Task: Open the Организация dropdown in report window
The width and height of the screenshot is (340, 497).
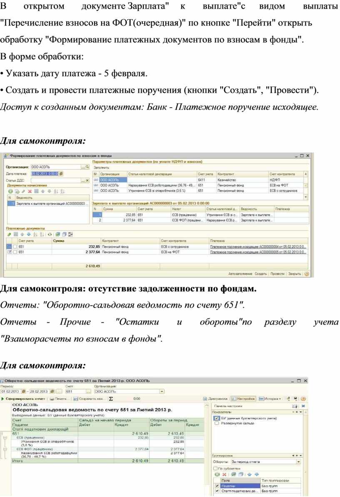Action: [162, 392]
